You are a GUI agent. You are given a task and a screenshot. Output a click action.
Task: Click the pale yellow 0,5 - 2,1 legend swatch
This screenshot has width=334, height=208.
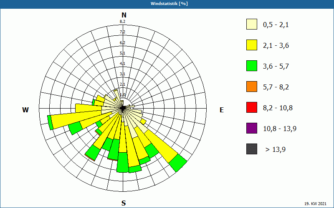pyautogui.click(x=252, y=24)
